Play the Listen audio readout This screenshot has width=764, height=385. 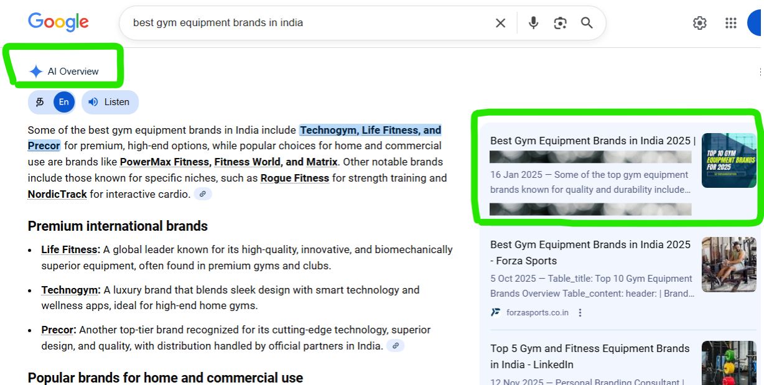(x=110, y=102)
